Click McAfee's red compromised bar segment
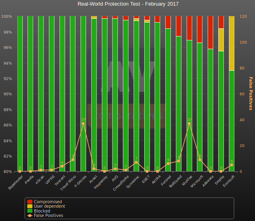The height and width of the screenshot is (221, 255). (189, 28)
